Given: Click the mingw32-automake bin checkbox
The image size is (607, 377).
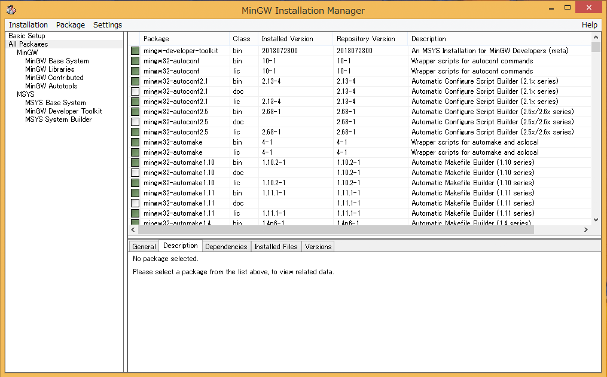Looking at the screenshot, I should [x=135, y=142].
